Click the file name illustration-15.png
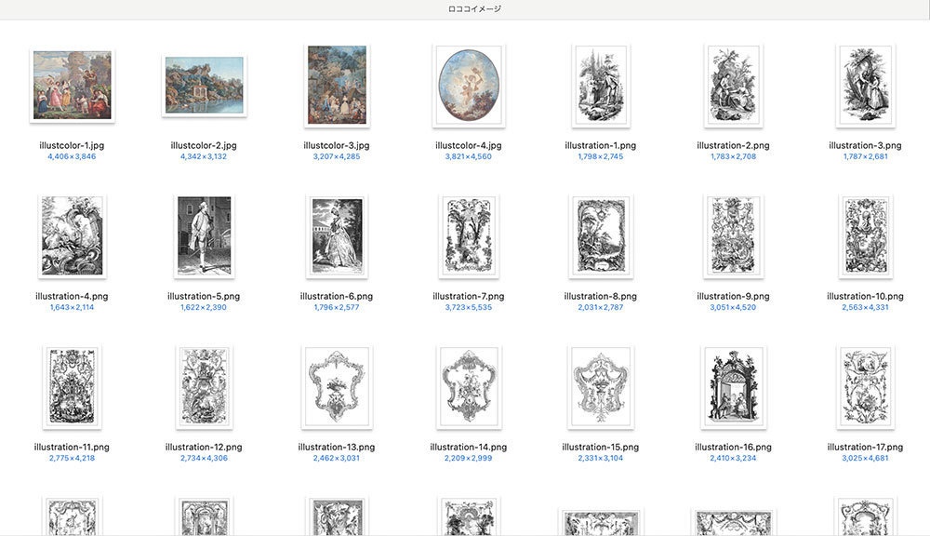930x536 pixels. point(601,447)
